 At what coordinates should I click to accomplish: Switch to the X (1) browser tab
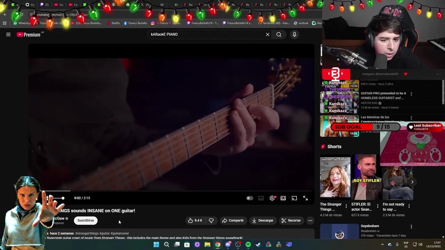click(x=145, y=5)
